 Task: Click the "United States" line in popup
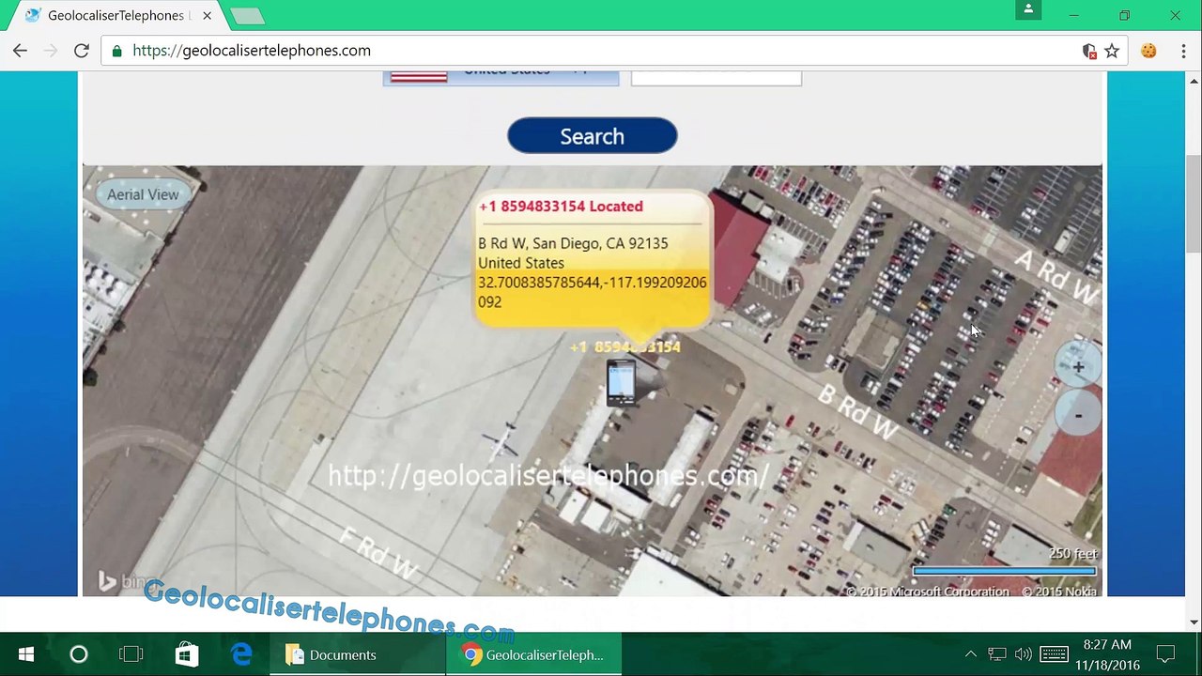pos(521,263)
